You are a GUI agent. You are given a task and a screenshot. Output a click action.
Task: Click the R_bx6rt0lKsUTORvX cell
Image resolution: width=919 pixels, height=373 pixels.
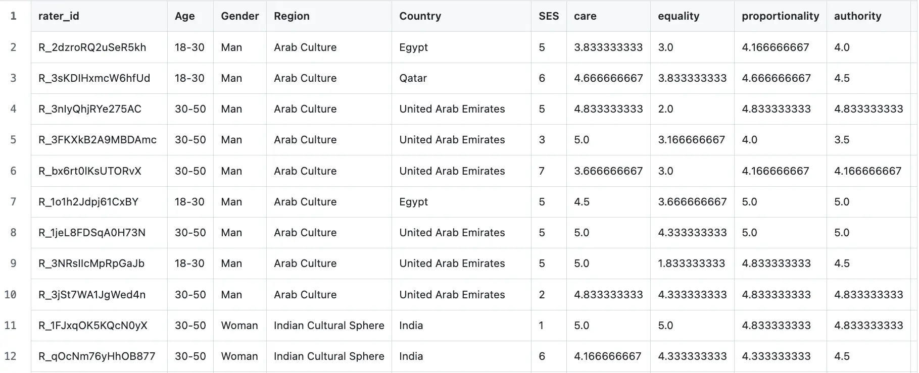(90, 171)
